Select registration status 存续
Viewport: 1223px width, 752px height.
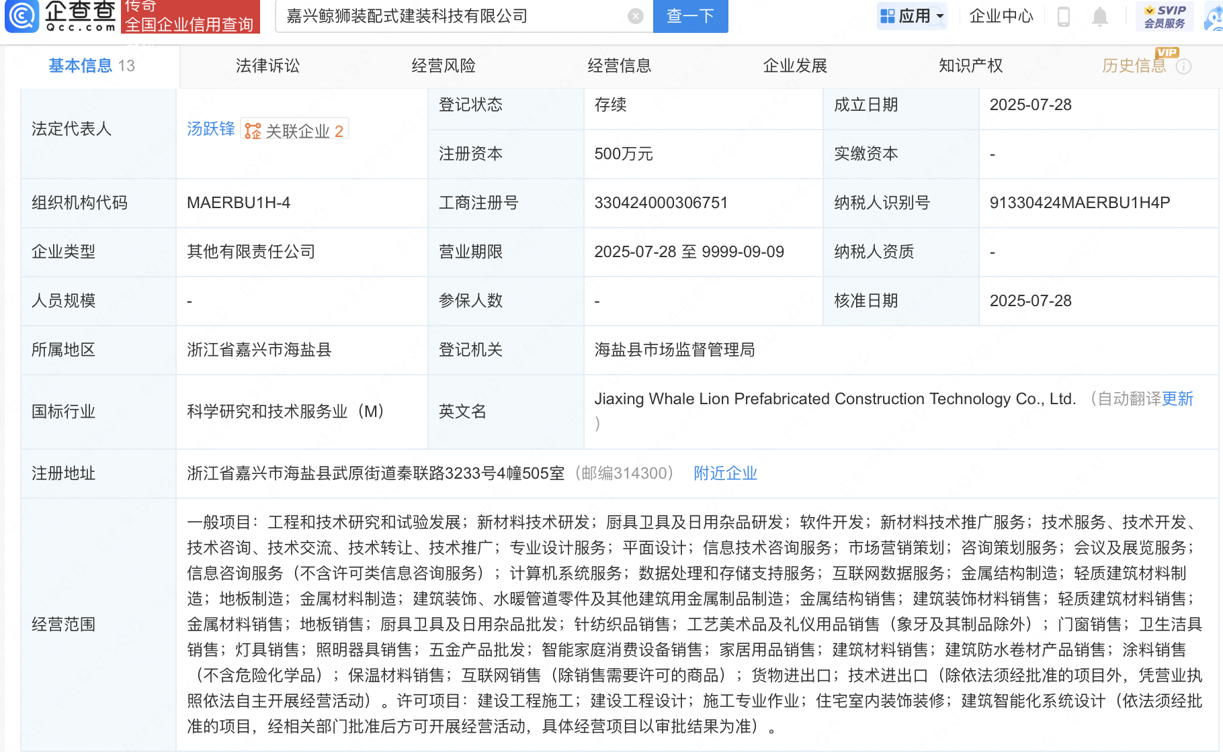tap(610, 105)
